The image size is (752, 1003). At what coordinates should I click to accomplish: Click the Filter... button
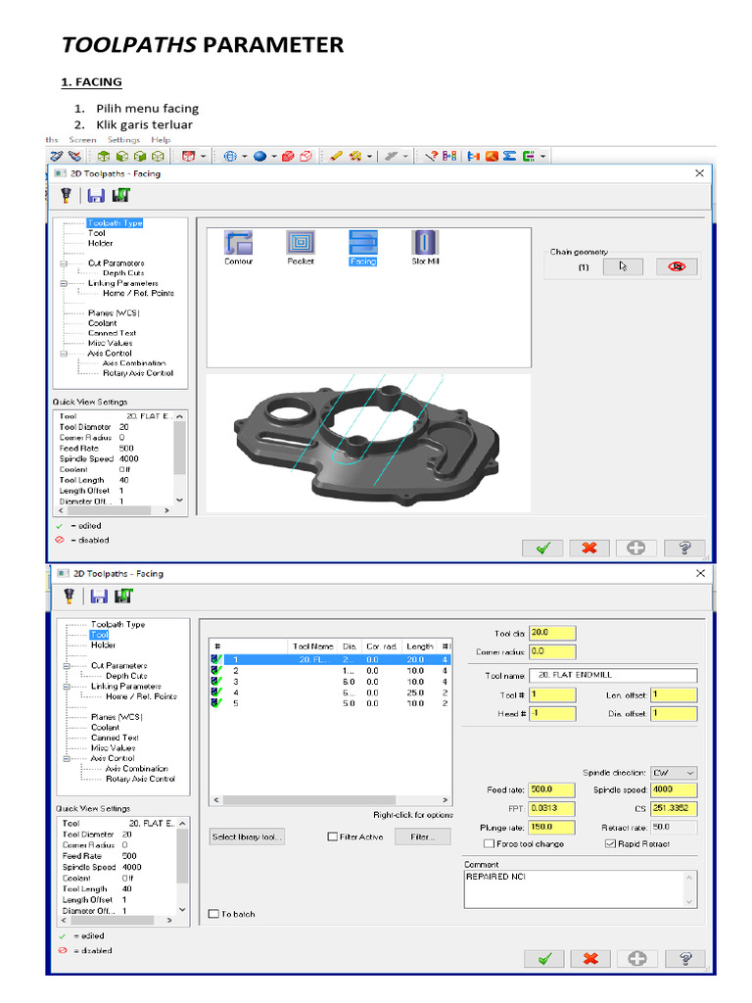click(422, 836)
